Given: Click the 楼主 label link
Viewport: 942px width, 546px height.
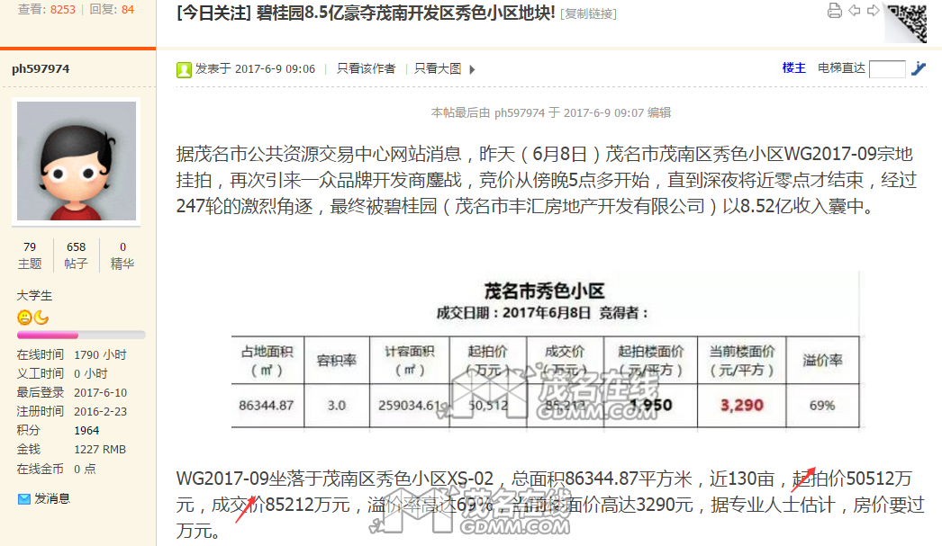Looking at the screenshot, I should [793, 67].
